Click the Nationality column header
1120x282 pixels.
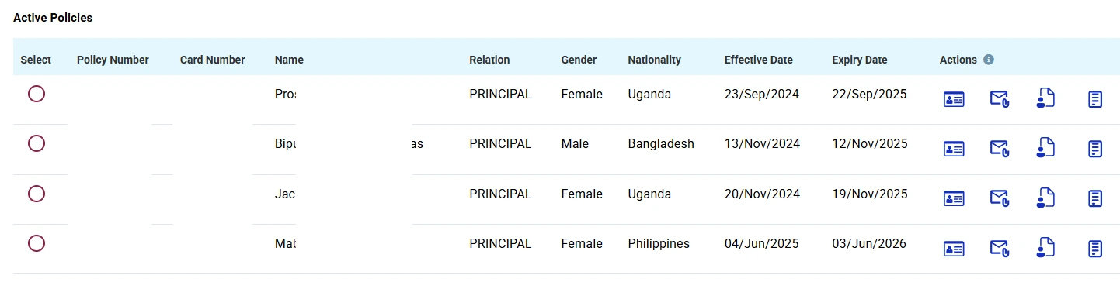point(654,60)
